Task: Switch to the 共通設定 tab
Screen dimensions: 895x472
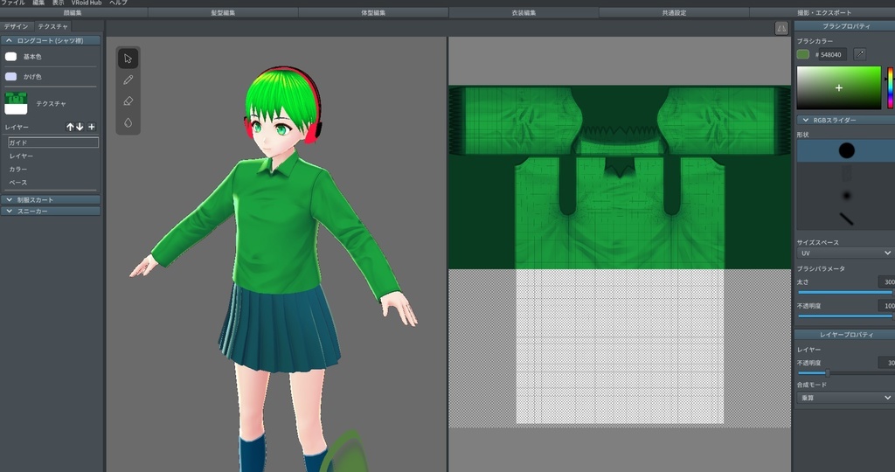Action: [674, 12]
